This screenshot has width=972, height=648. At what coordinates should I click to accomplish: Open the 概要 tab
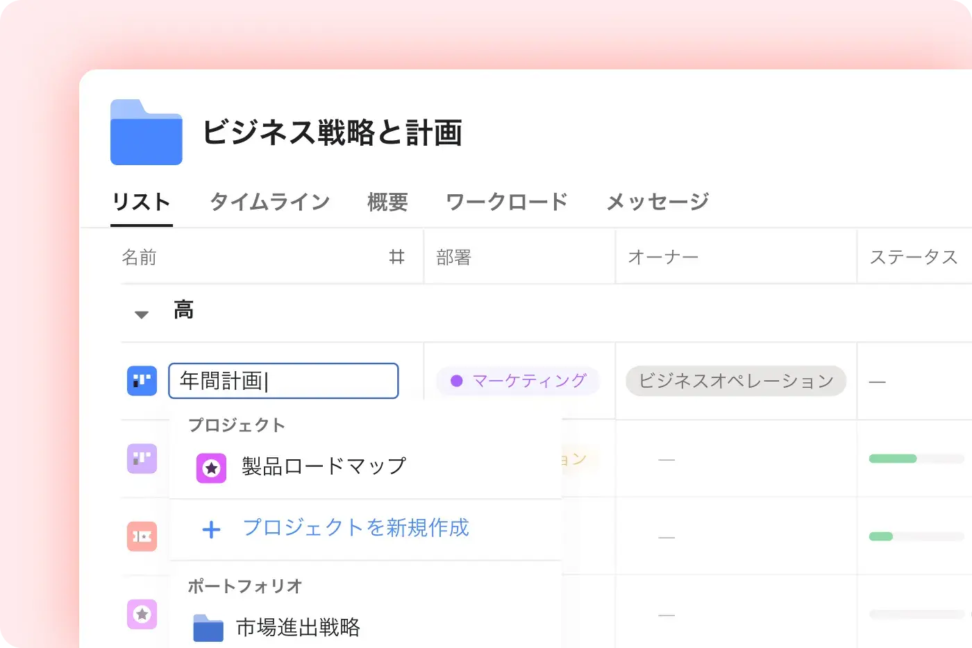pos(387,202)
